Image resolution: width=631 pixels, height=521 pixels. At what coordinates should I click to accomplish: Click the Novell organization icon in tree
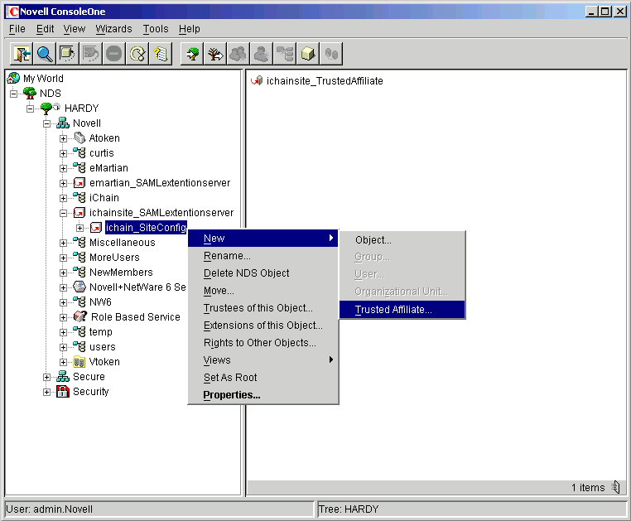pyautogui.click(x=63, y=123)
